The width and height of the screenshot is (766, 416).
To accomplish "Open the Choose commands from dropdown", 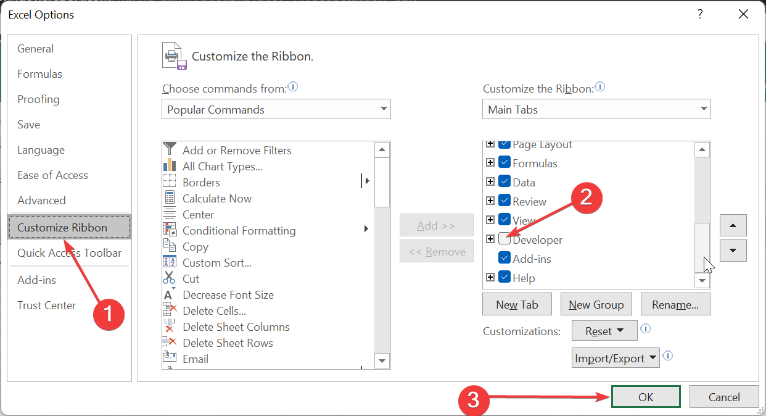I will point(276,109).
